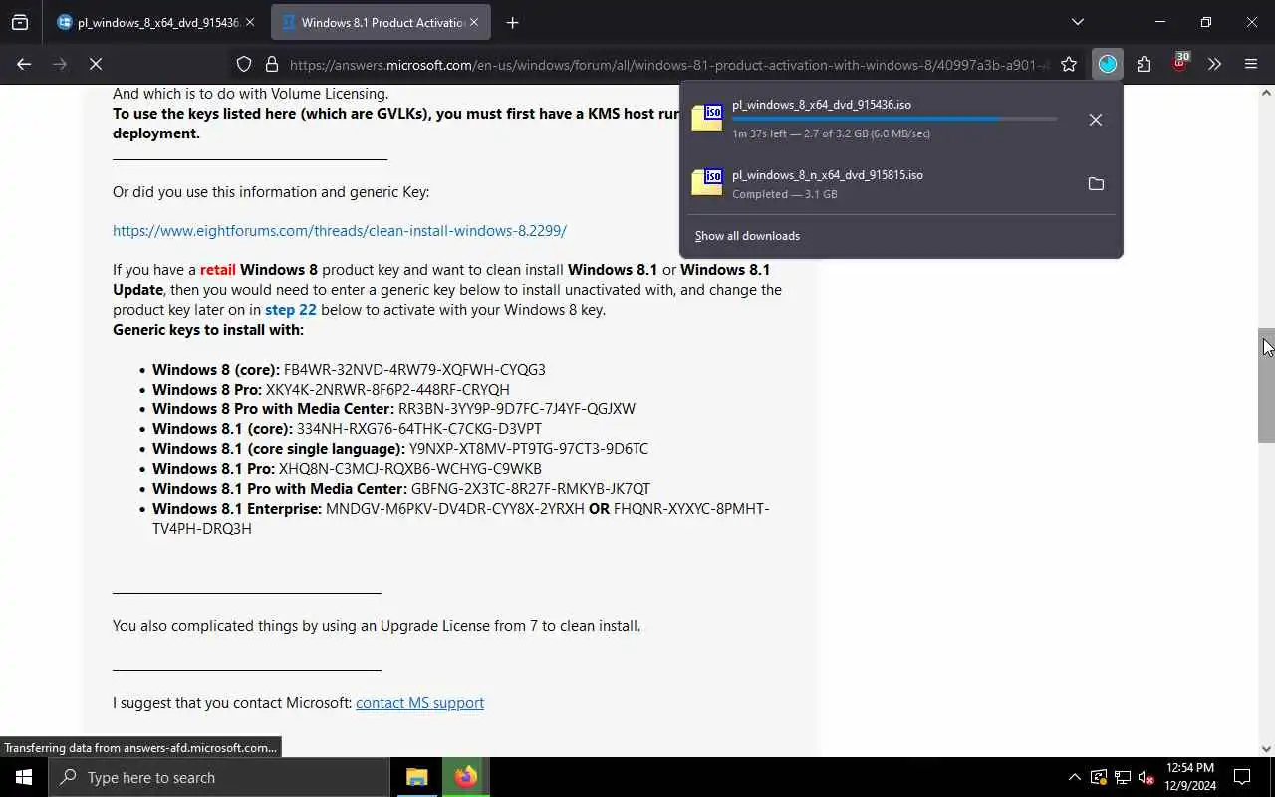Click scrollbar up arrow

point(1266,93)
